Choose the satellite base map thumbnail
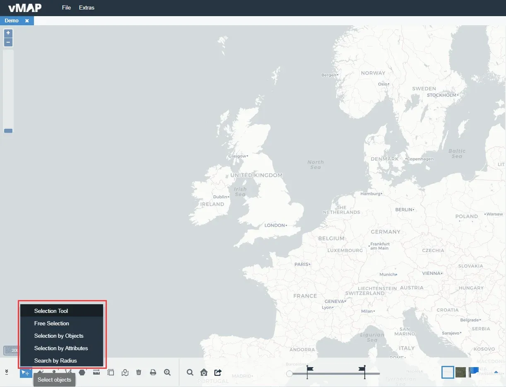506x387 pixels. coord(460,372)
